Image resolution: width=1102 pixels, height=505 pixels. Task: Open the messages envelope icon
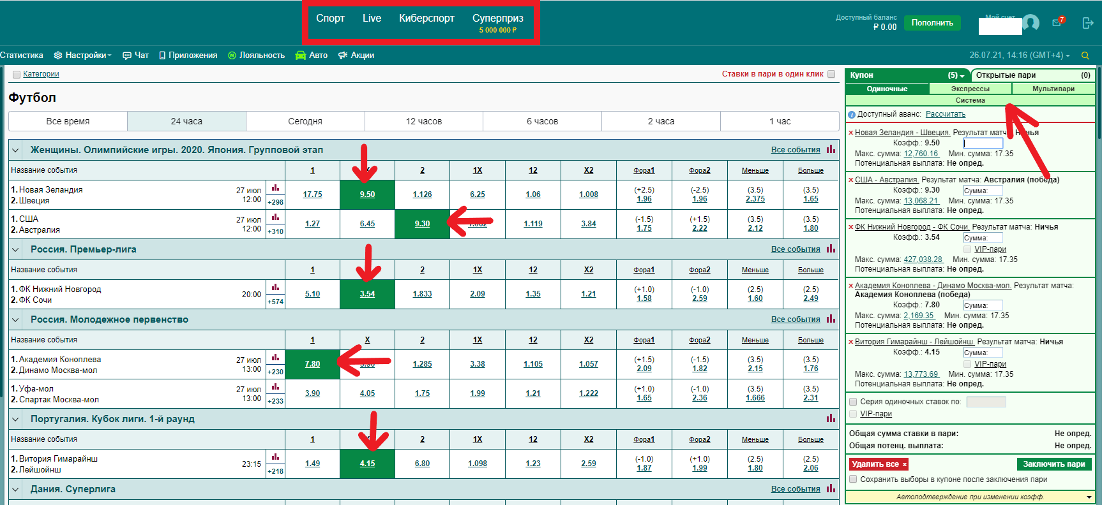(x=1058, y=22)
